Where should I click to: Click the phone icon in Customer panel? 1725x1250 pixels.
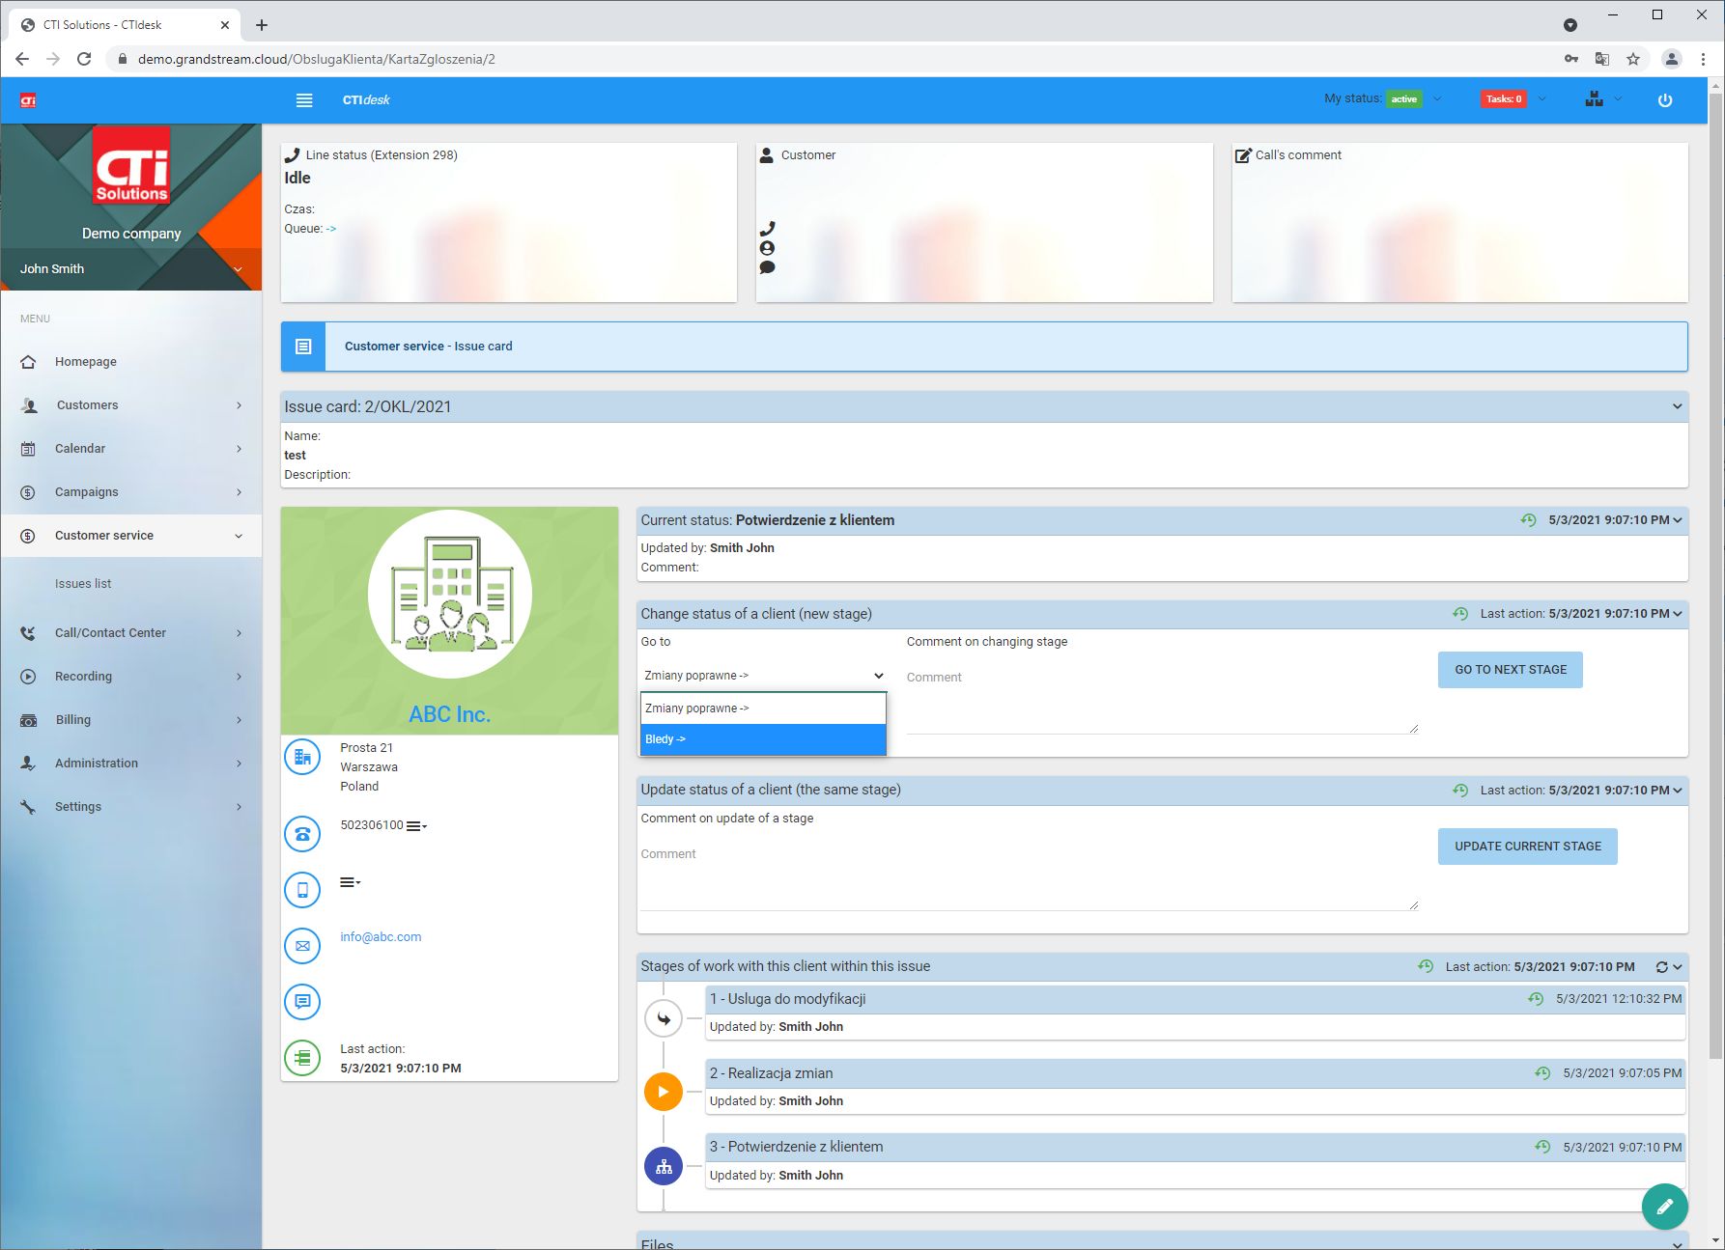(767, 229)
